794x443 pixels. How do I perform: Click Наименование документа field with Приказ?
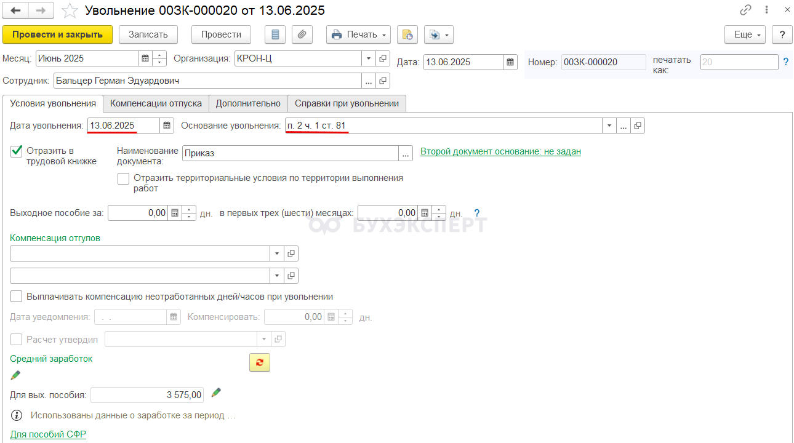point(291,153)
